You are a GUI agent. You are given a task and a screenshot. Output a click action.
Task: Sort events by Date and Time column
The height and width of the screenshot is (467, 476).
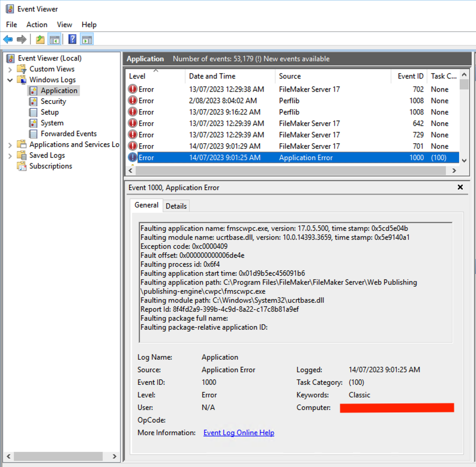pyautogui.click(x=211, y=76)
